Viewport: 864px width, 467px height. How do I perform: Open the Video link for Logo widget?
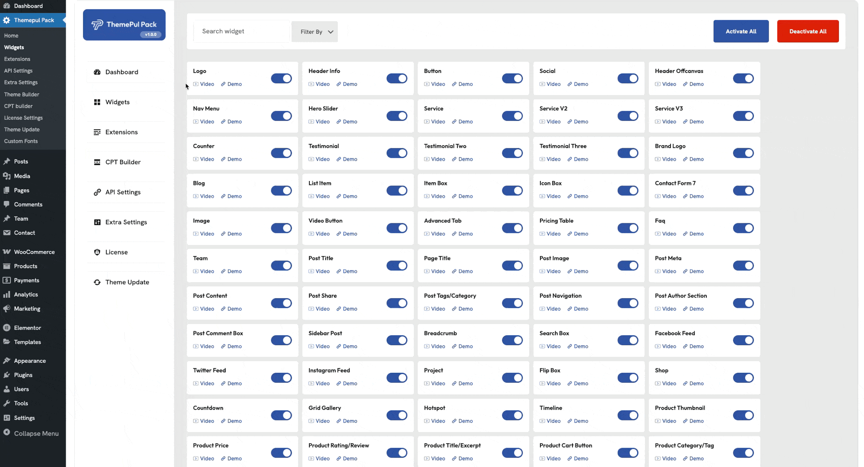click(x=203, y=84)
